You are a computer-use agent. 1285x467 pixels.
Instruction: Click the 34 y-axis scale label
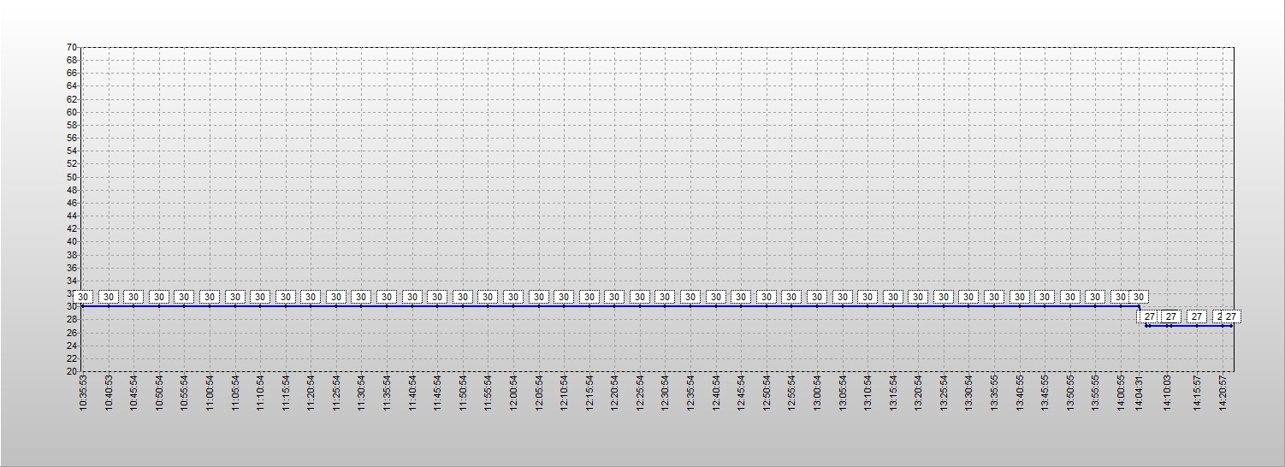(73, 281)
